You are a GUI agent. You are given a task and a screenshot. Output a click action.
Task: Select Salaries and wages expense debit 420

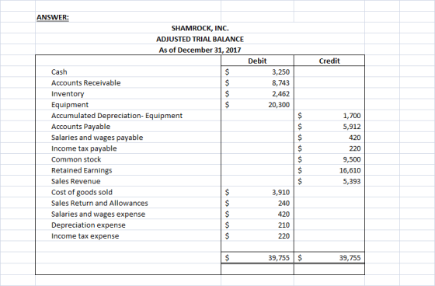click(x=284, y=214)
